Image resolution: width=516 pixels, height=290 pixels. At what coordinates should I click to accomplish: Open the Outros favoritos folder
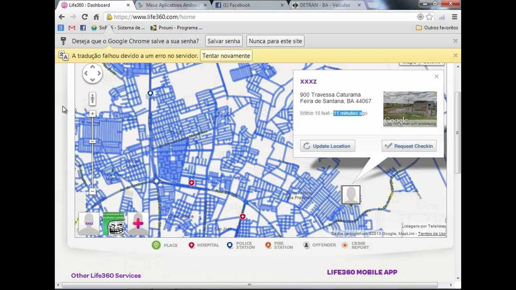[437, 28]
